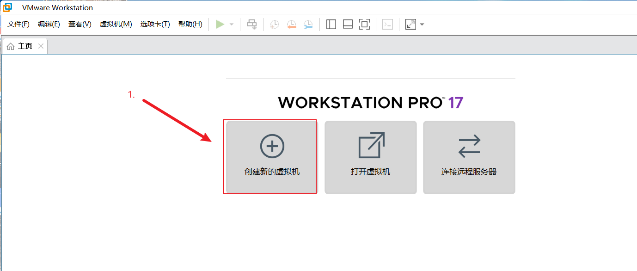The width and height of the screenshot is (637, 271).
Task: Click the console view terminal icon
Action: [x=388, y=25]
